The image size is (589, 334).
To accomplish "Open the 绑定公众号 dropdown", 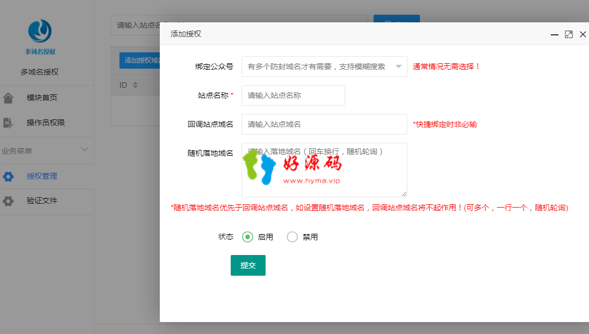I will (324, 66).
